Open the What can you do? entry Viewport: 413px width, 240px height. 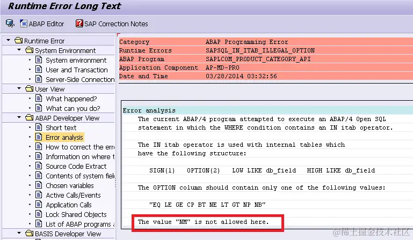pyautogui.click(x=73, y=109)
